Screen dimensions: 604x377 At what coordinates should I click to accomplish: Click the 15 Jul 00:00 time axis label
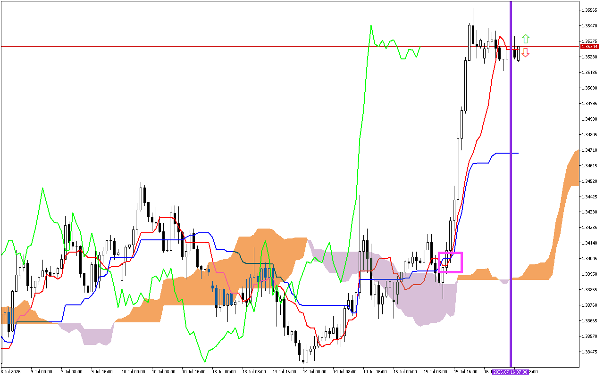point(405,371)
